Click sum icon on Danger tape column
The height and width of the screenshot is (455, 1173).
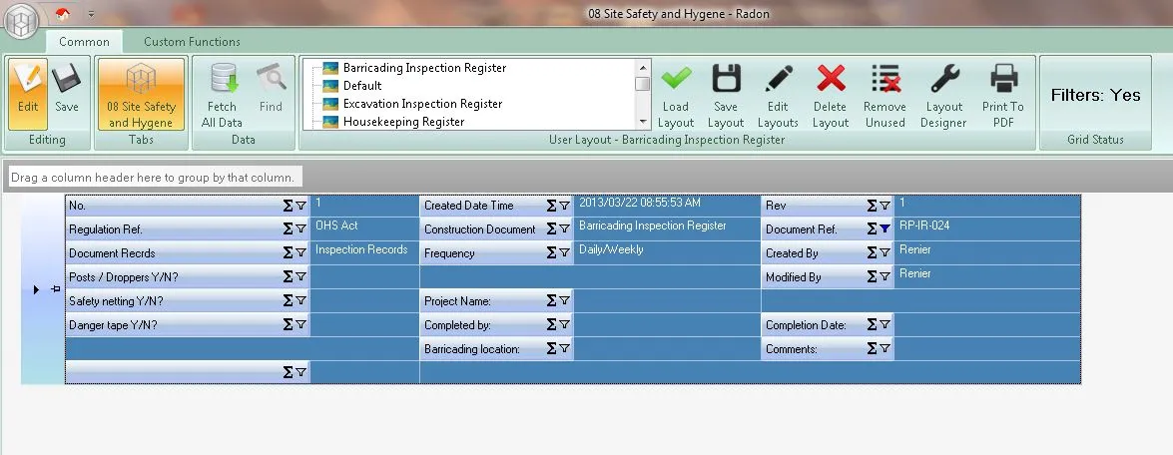(289, 324)
